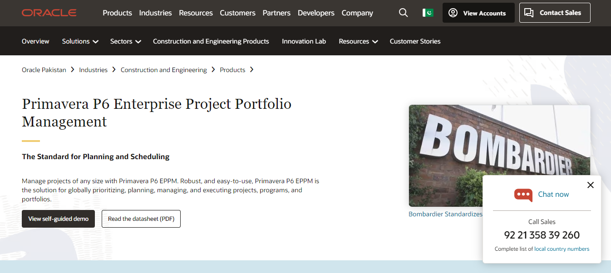
Task: Expand the Sectors dropdown
Action: (125, 41)
